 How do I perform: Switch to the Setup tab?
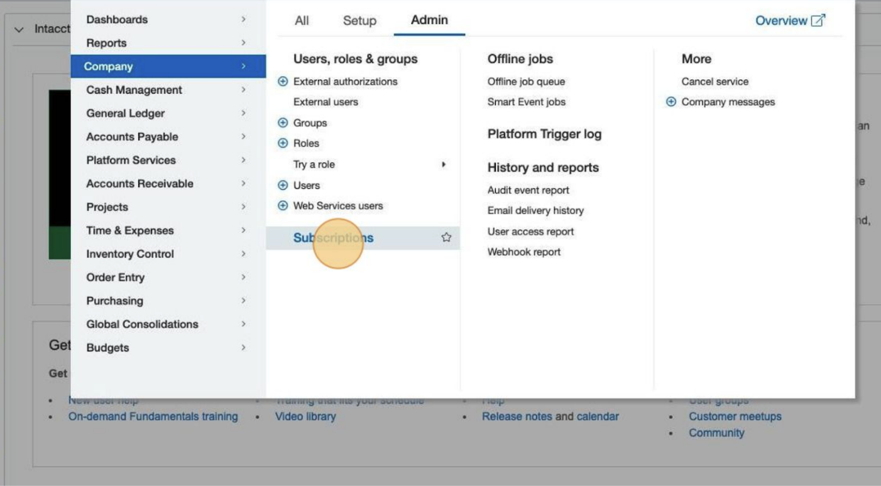(359, 21)
